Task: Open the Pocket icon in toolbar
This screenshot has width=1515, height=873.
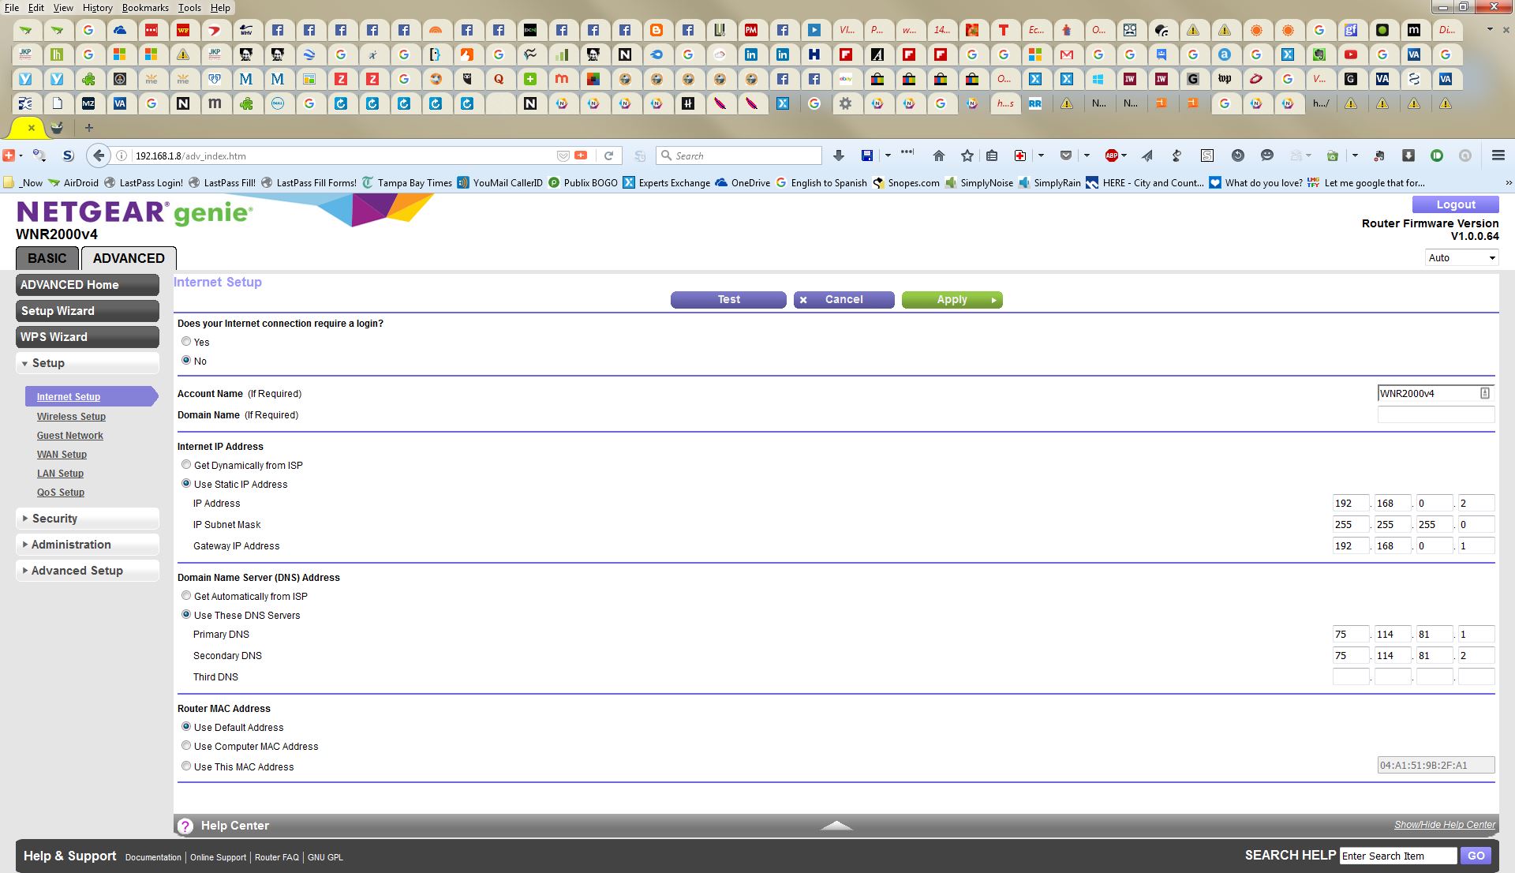Action: point(1066,155)
